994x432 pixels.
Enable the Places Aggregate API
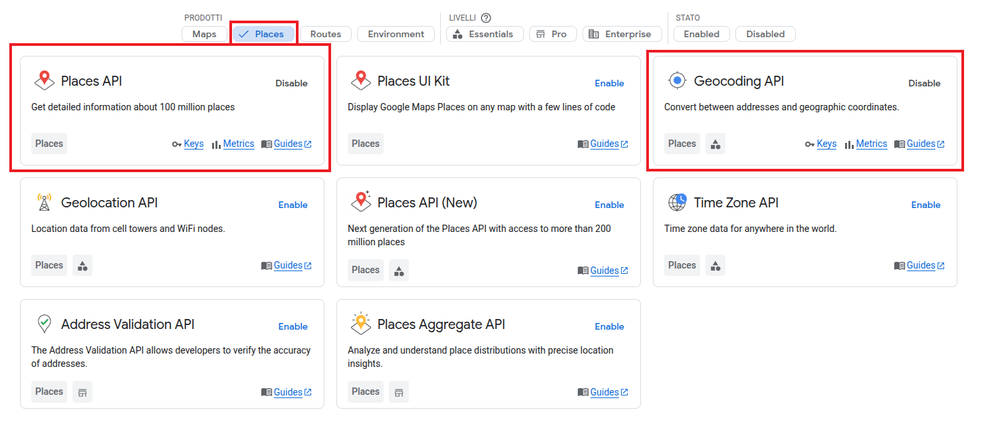click(610, 326)
